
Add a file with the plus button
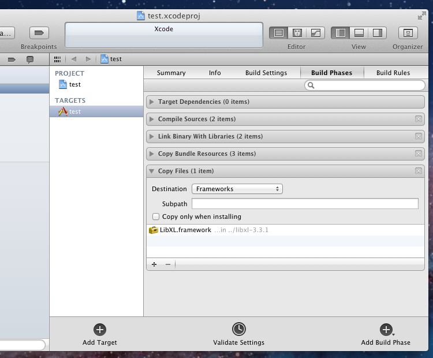[x=154, y=264]
